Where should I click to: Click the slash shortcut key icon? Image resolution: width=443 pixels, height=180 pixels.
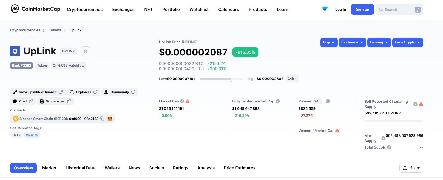(418, 10)
